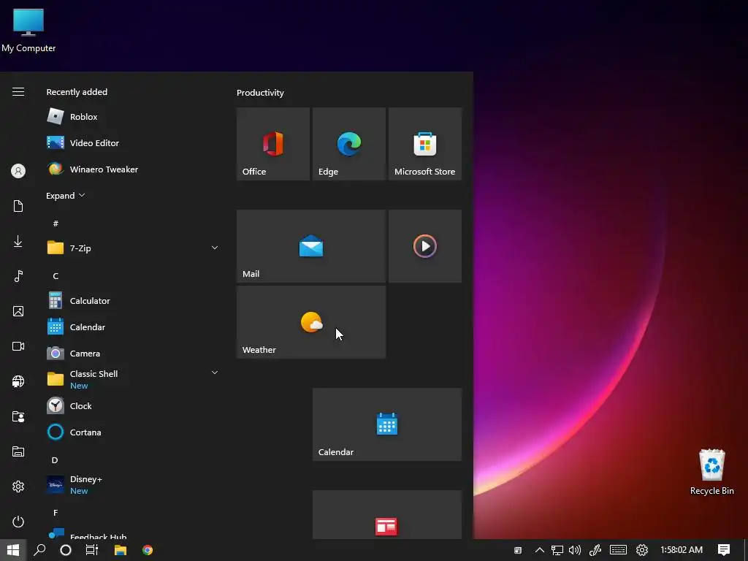Open File Explorer from the taskbar
Viewport: 748px width, 561px height.
pyautogui.click(x=121, y=550)
